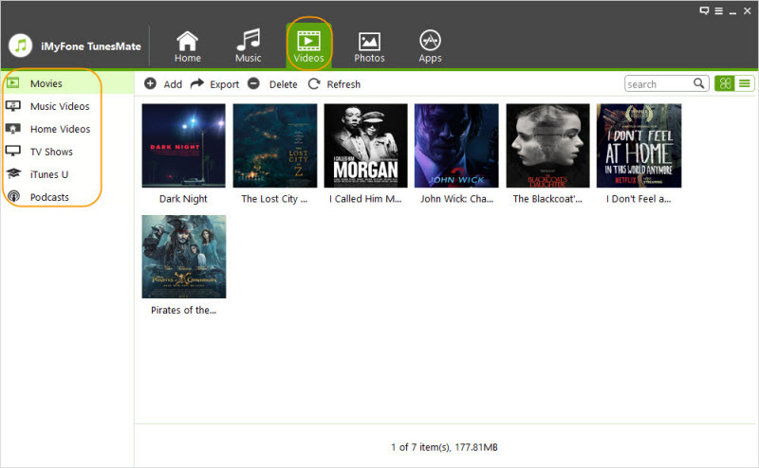The height and width of the screenshot is (468, 759).
Task: Open the Photos tab
Action: coord(369,47)
